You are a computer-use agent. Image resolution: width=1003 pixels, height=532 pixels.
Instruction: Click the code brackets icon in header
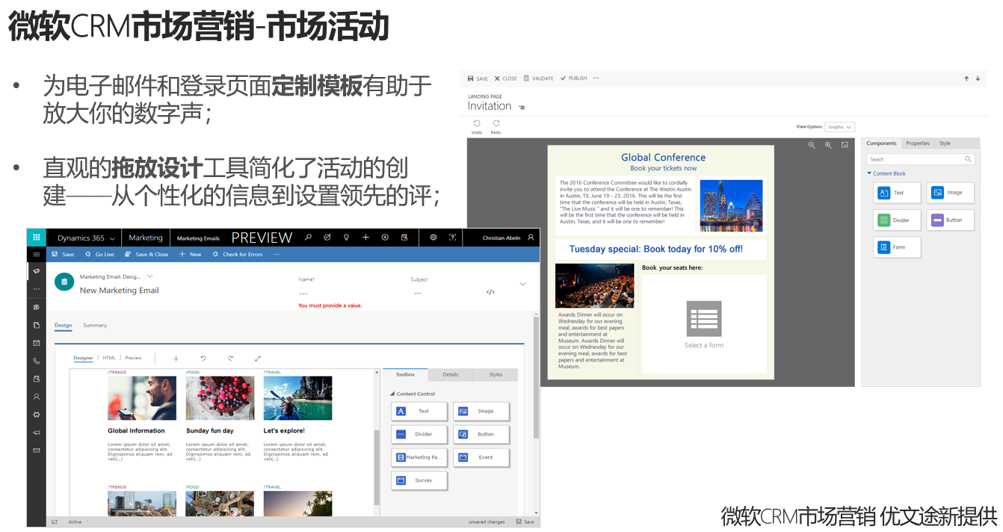[490, 292]
